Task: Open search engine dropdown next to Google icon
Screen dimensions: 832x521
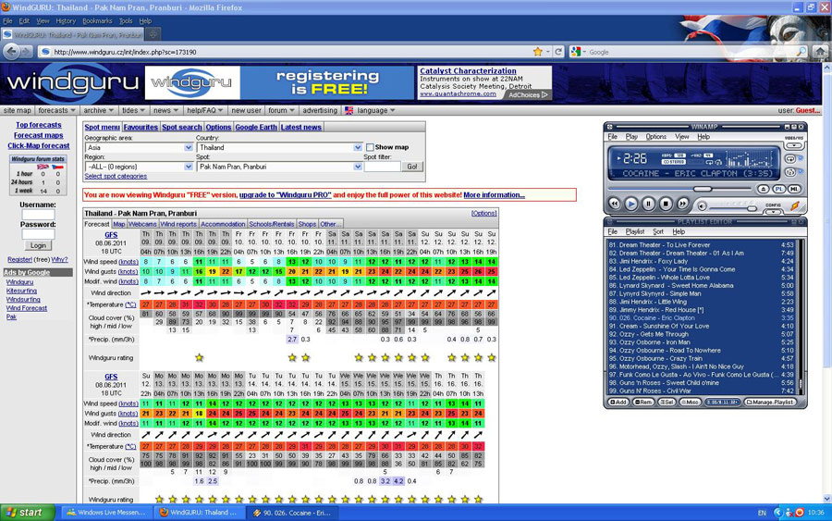Action: pyautogui.click(x=583, y=52)
